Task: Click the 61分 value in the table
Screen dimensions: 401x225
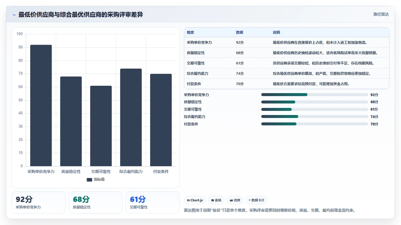Action: 240,63
